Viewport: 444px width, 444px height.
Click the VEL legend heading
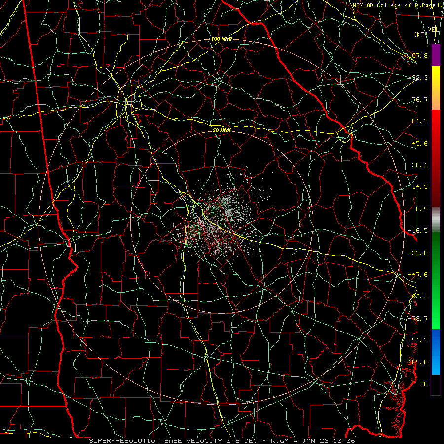tap(433, 30)
